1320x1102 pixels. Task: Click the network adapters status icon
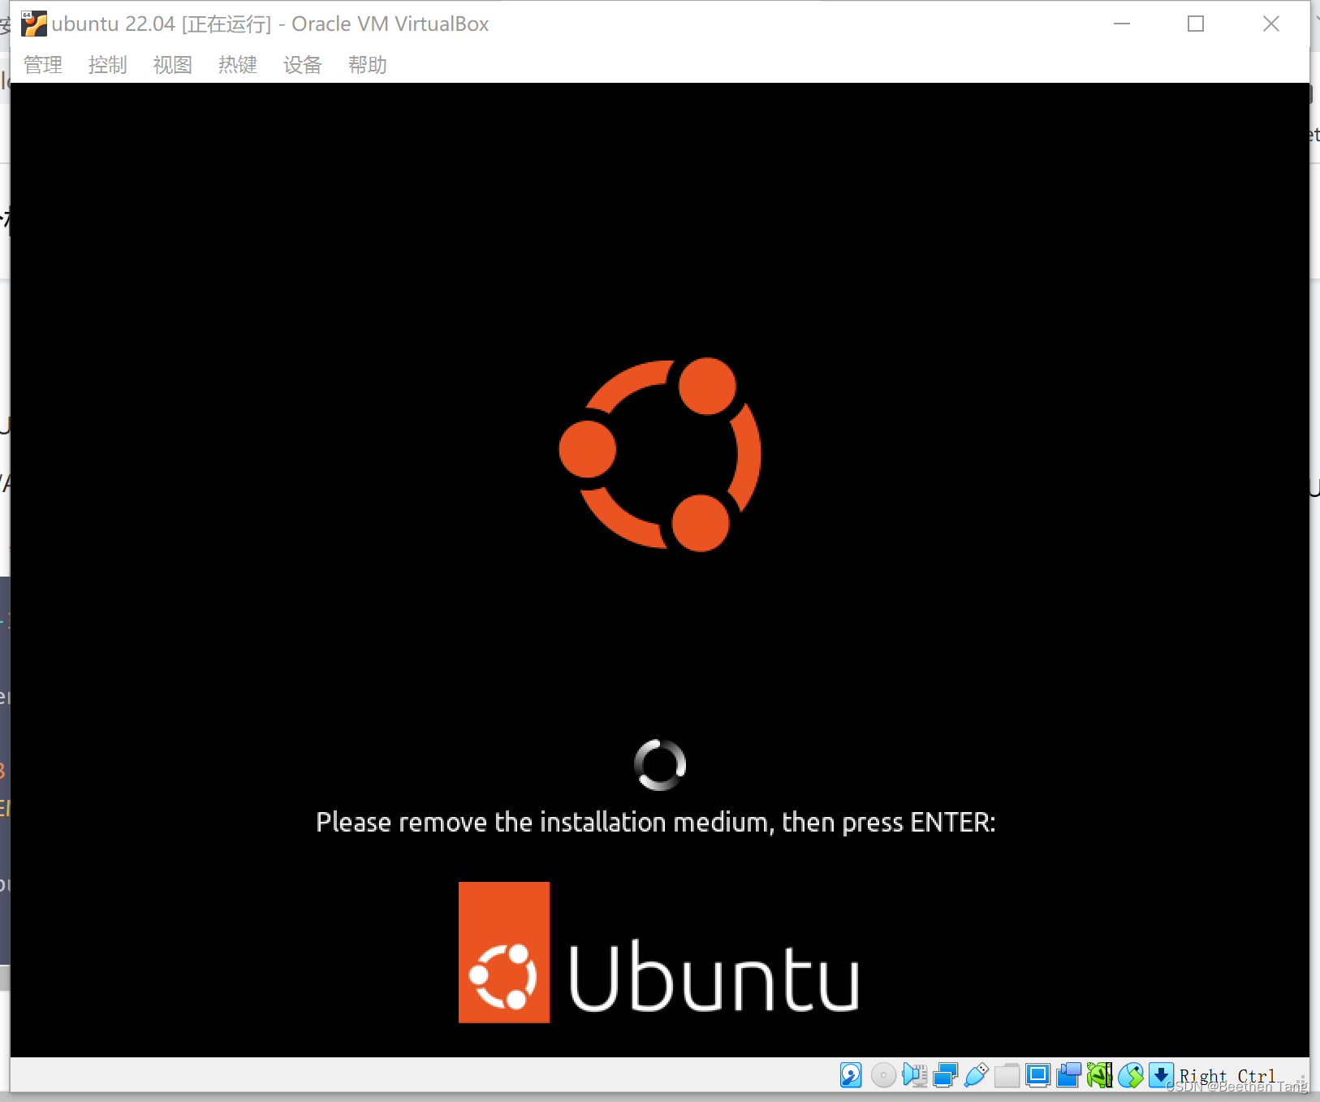945,1075
